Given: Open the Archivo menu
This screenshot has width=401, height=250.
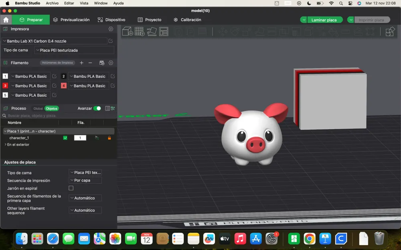Looking at the screenshot, I should [52, 3].
